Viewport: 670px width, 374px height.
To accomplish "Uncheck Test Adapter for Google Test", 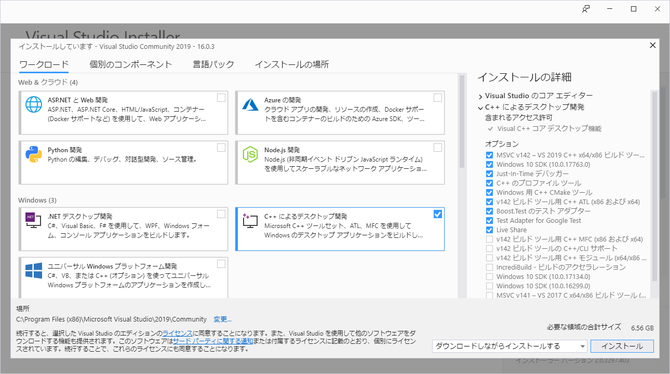I will coord(489,220).
